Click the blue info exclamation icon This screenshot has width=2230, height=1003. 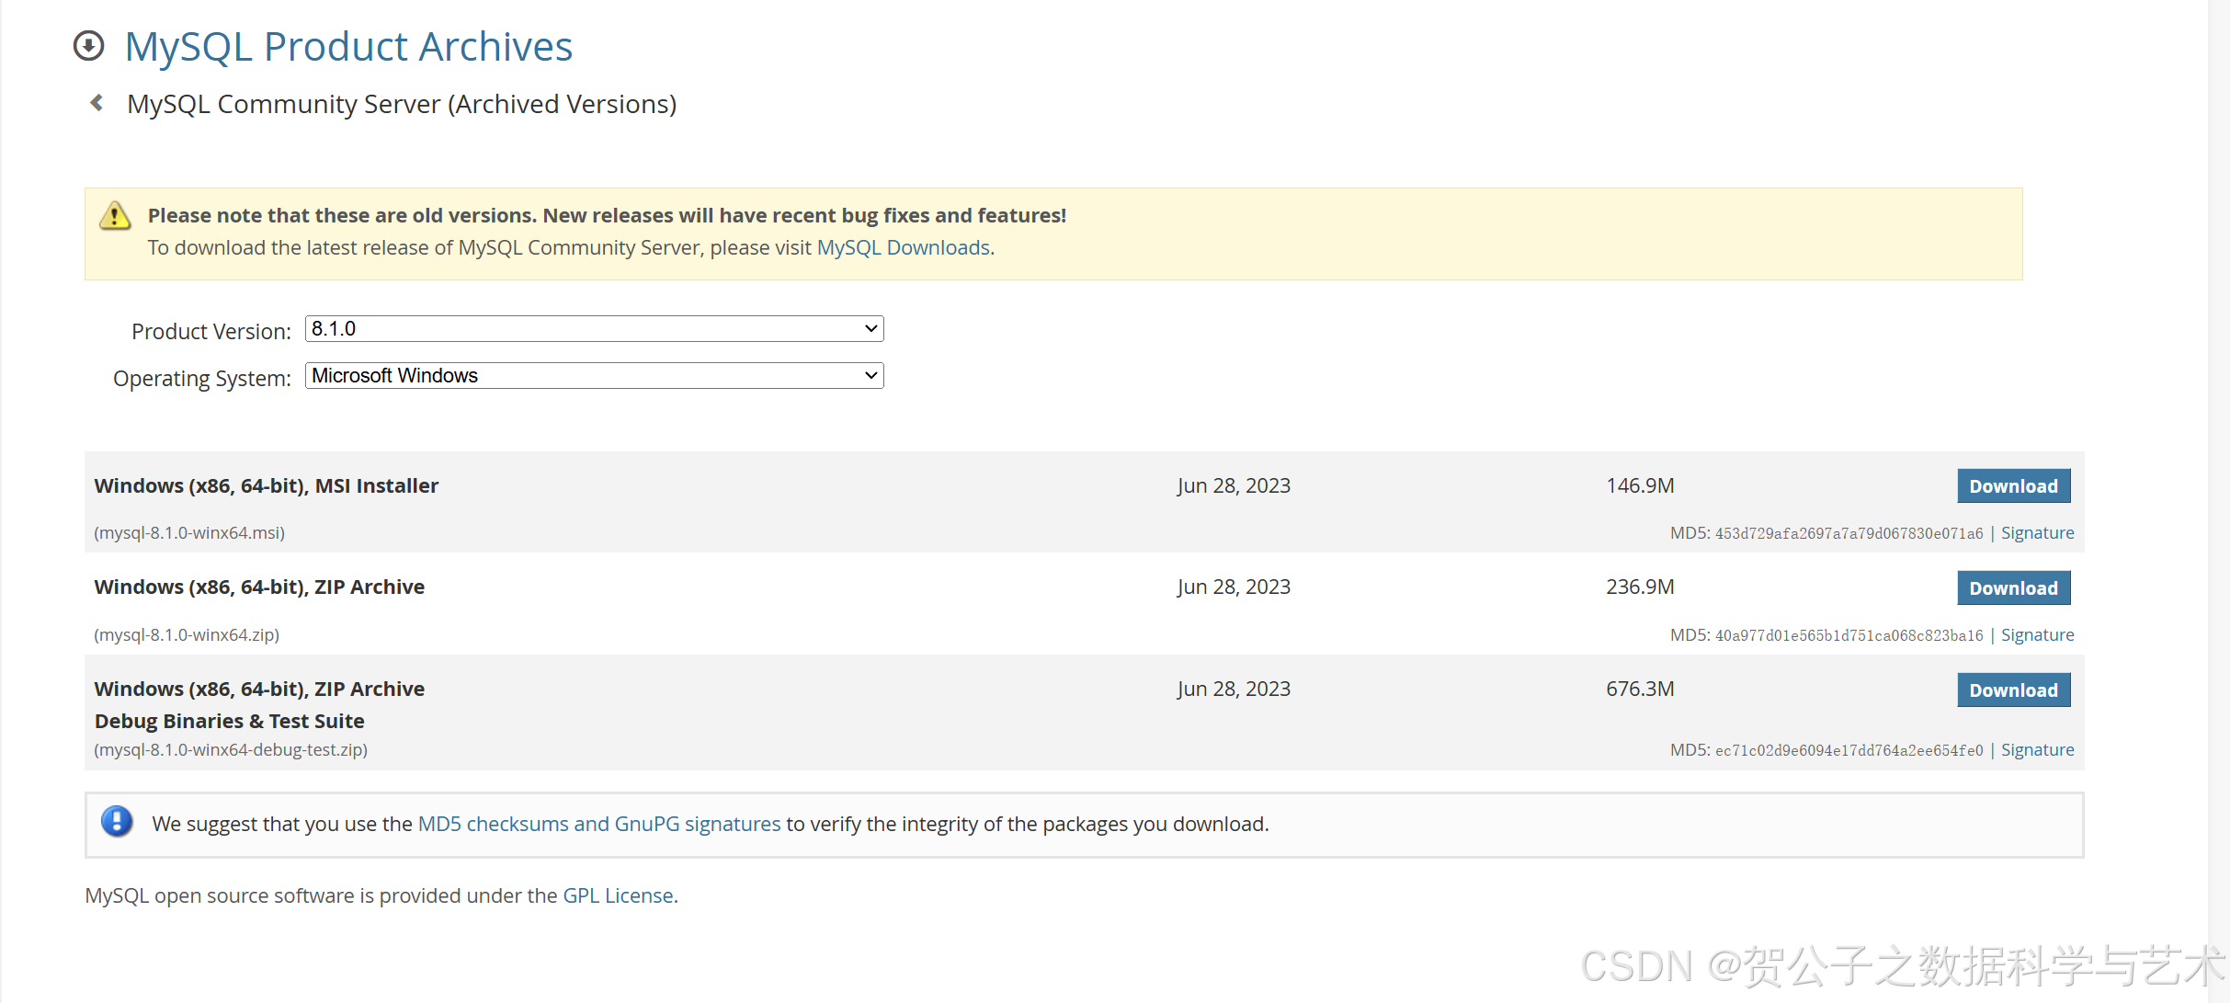pyautogui.click(x=117, y=821)
